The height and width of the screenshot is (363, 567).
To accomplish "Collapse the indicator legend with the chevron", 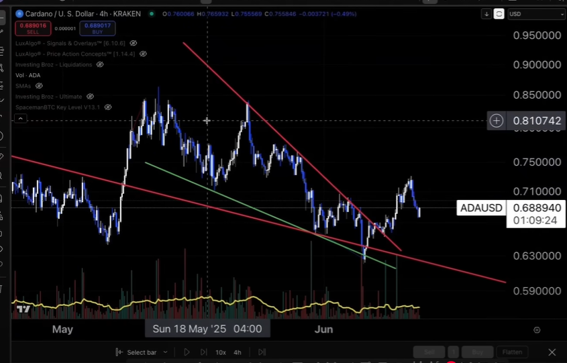I will pos(21,119).
